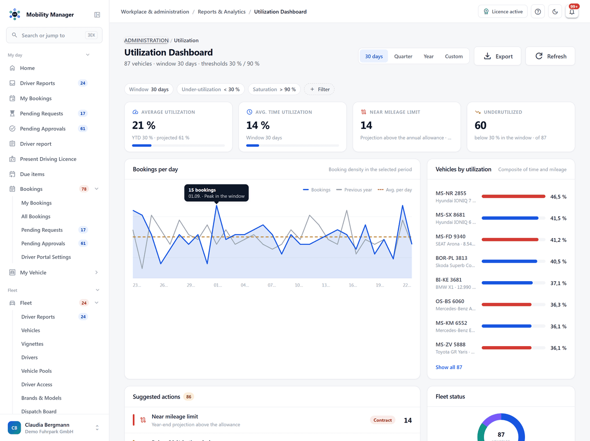Click the My Vehicle icon

tap(12, 273)
